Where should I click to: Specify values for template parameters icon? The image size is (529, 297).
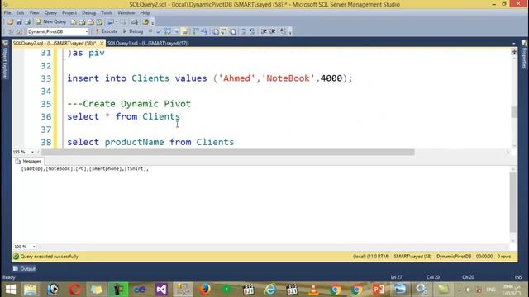[x=283, y=31]
